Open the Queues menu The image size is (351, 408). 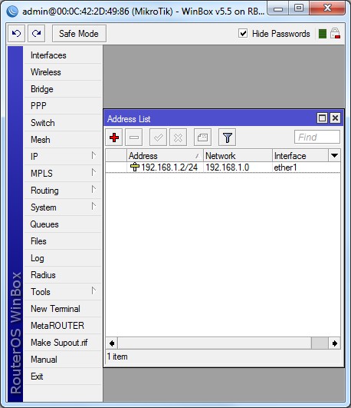(63, 224)
